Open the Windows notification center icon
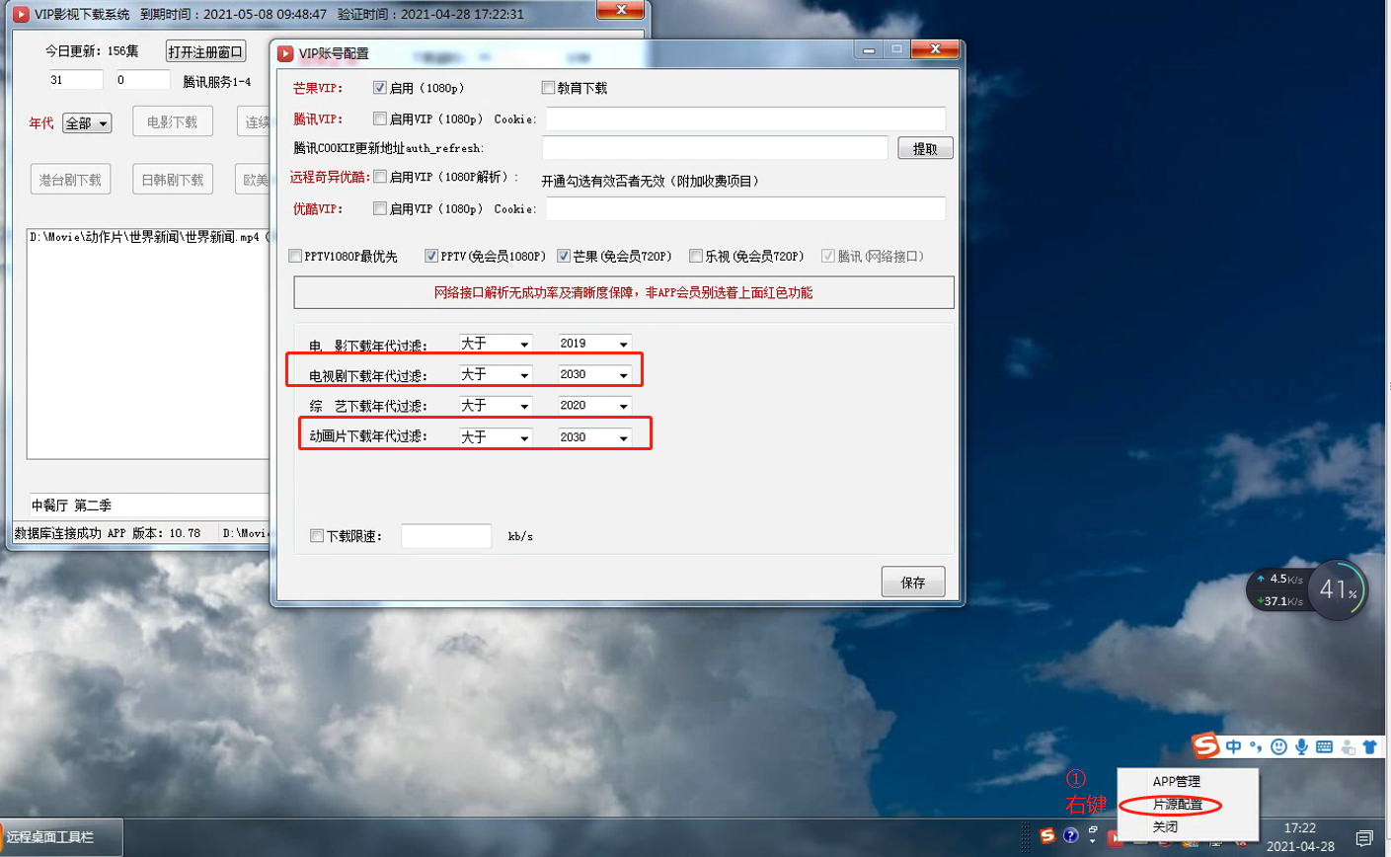 click(x=1364, y=838)
